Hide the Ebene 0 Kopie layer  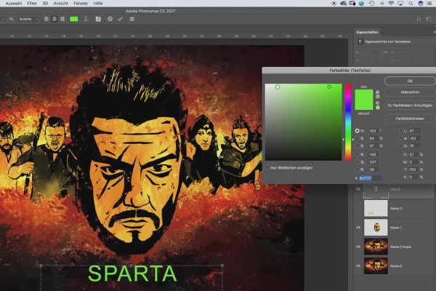358,247
